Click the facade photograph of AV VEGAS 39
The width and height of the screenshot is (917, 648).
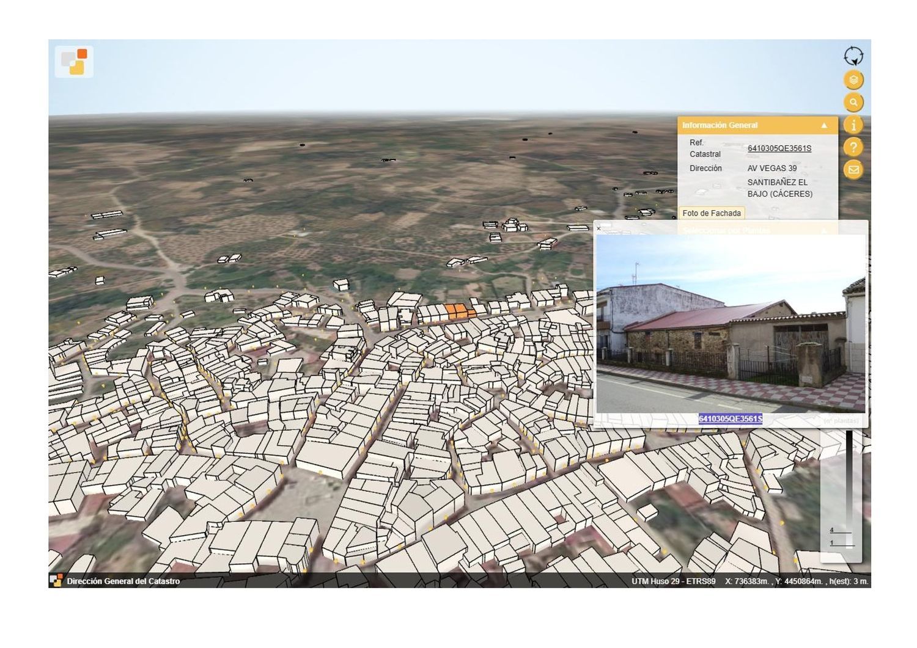[731, 324]
